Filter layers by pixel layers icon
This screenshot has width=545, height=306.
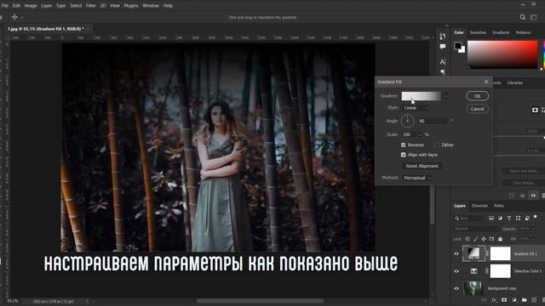point(491,218)
